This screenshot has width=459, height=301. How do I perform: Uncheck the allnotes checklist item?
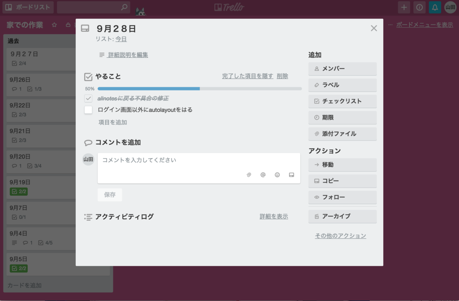pos(88,98)
